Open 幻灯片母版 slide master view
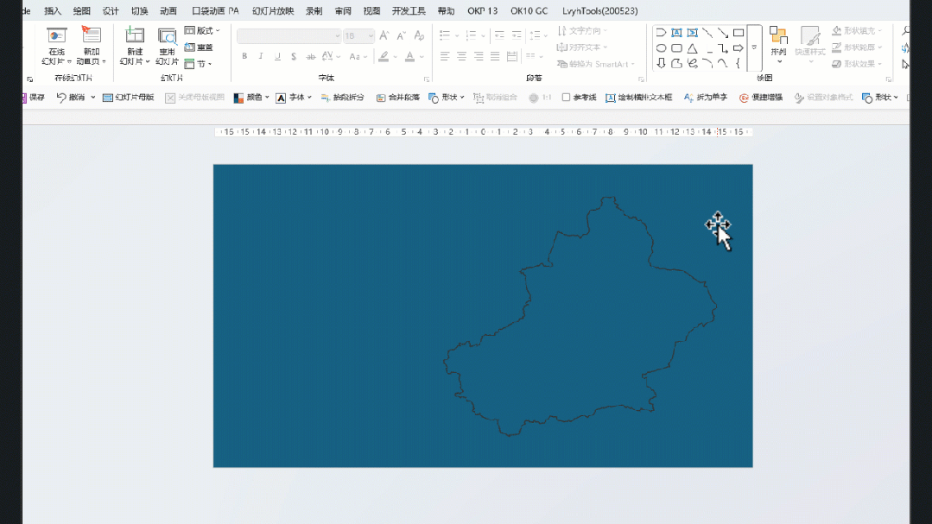Screen dimensions: 932x524 coord(129,98)
